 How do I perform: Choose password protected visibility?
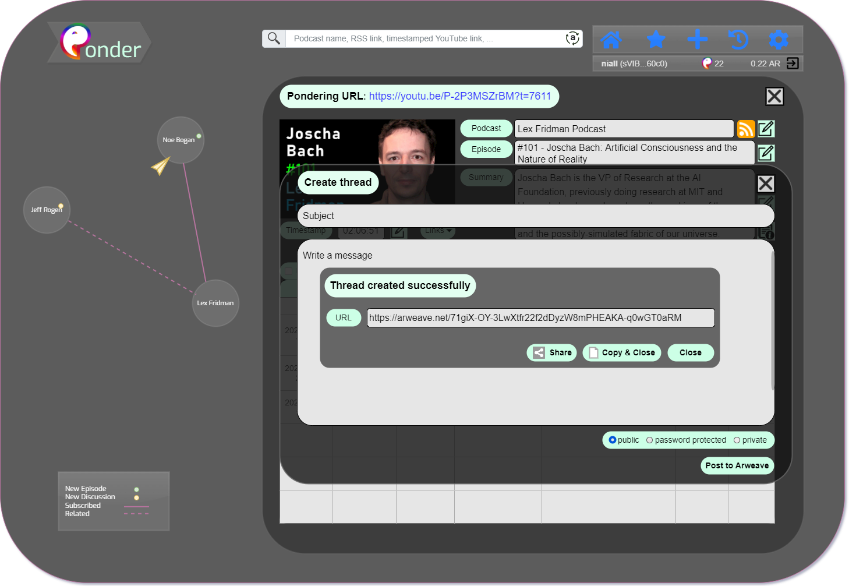[x=650, y=440]
